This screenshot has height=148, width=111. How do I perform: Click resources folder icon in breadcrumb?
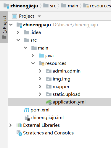coord(86,6)
